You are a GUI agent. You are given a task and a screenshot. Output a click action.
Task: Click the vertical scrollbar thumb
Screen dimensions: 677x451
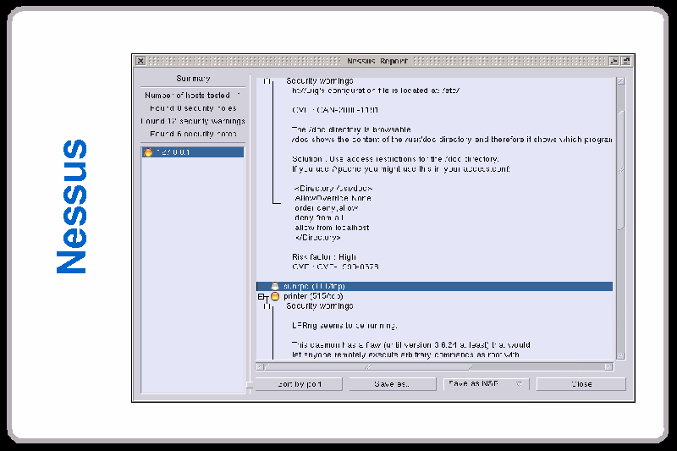[x=621, y=170]
